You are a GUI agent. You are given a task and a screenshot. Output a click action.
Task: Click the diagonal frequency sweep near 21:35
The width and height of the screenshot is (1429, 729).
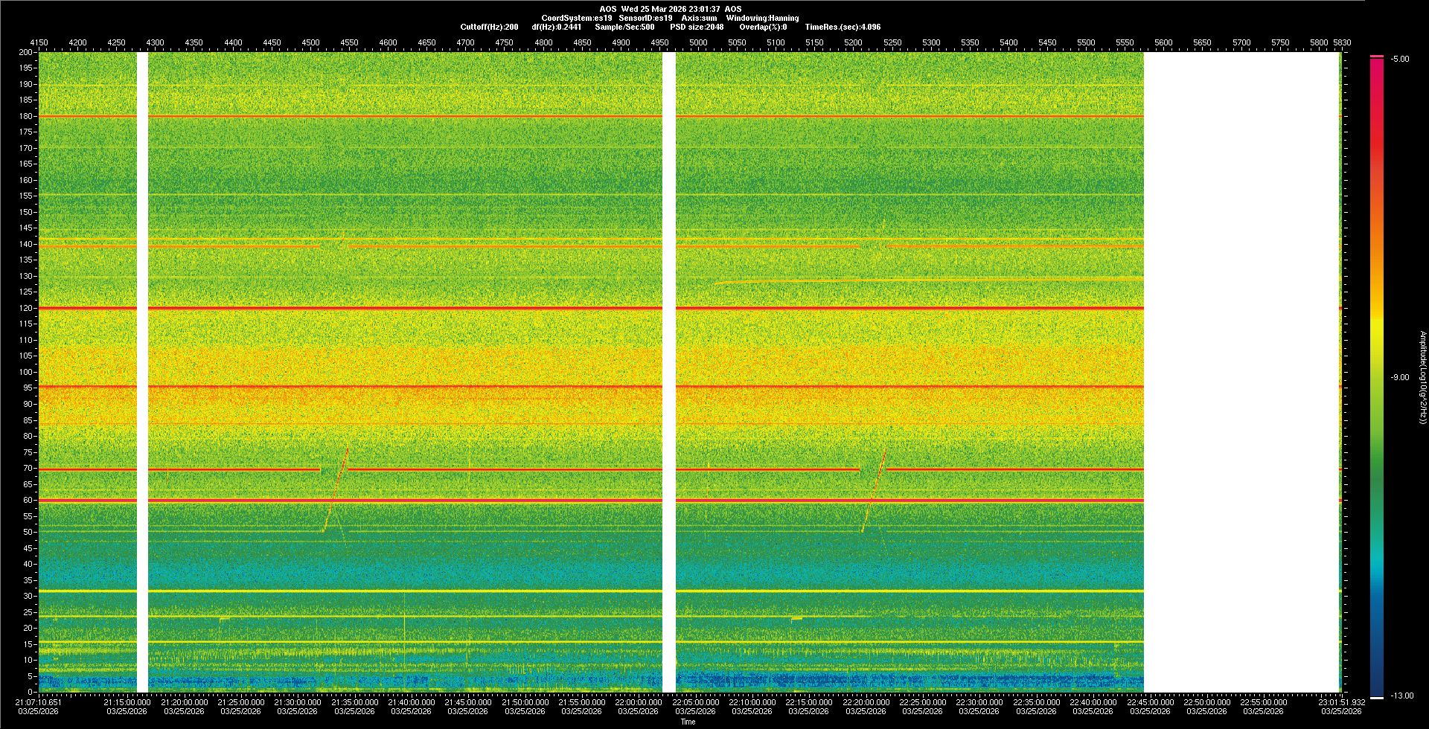[x=337, y=487]
